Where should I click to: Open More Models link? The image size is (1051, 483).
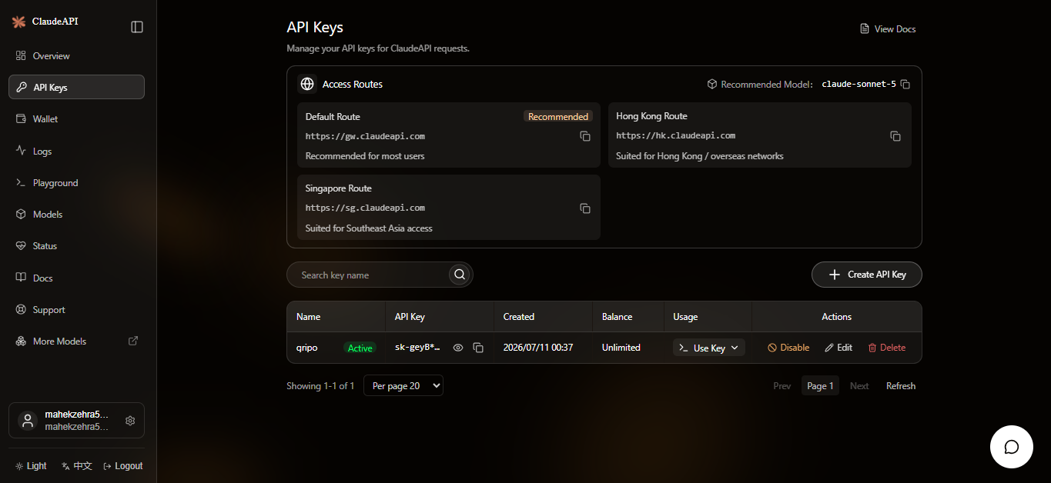[76, 341]
